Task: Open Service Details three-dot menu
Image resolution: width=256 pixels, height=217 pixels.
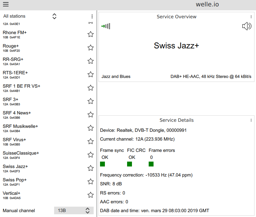Action: point(251,120)
